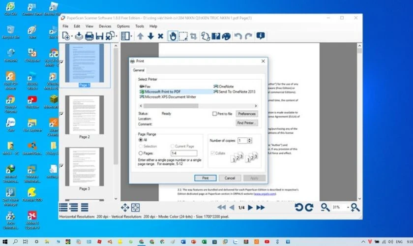Select the Pages radio button
The image size is (413, 246).
[141, 153]
